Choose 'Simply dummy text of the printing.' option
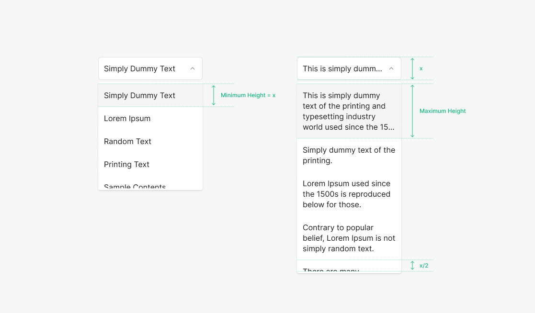This screenshot has width=535, height=313. click(349, 155)
